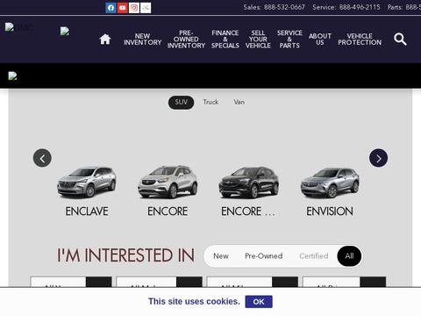
Task: Call the Sales phone number 888-532-0667
Action: pyautogui.click(x=284, y=7)
